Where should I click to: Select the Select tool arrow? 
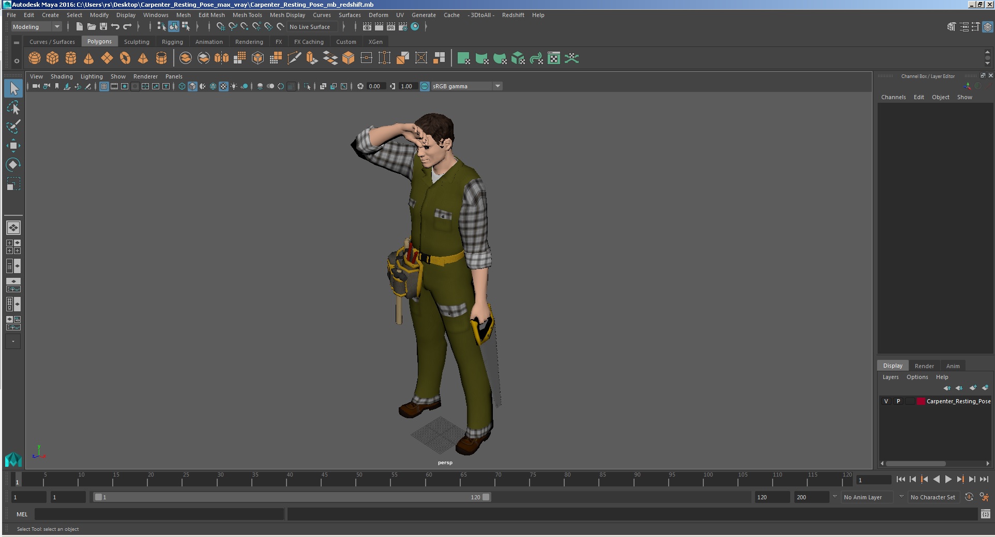click(x=13, y=88)
